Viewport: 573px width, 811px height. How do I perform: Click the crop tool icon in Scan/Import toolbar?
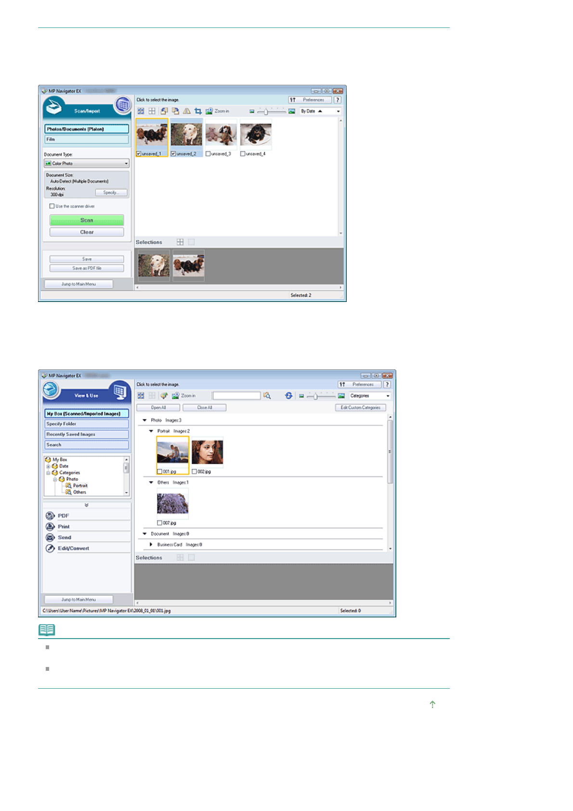(x=198, y=111)
